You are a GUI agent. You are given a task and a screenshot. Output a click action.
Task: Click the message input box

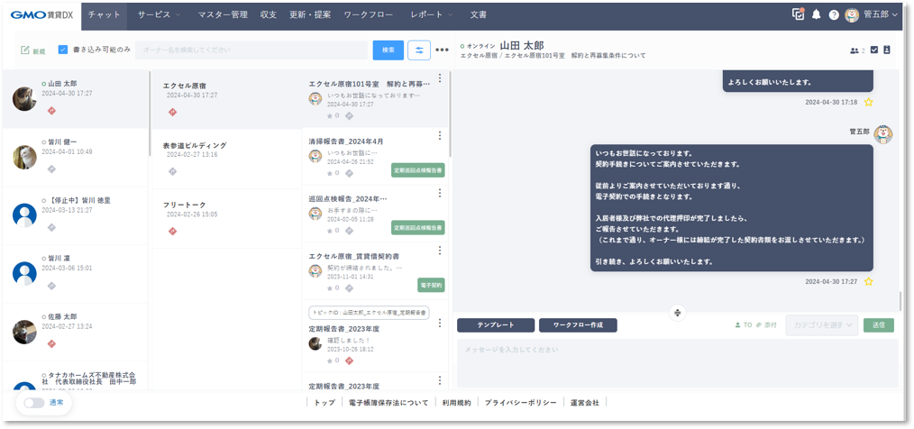coord(677,364)
